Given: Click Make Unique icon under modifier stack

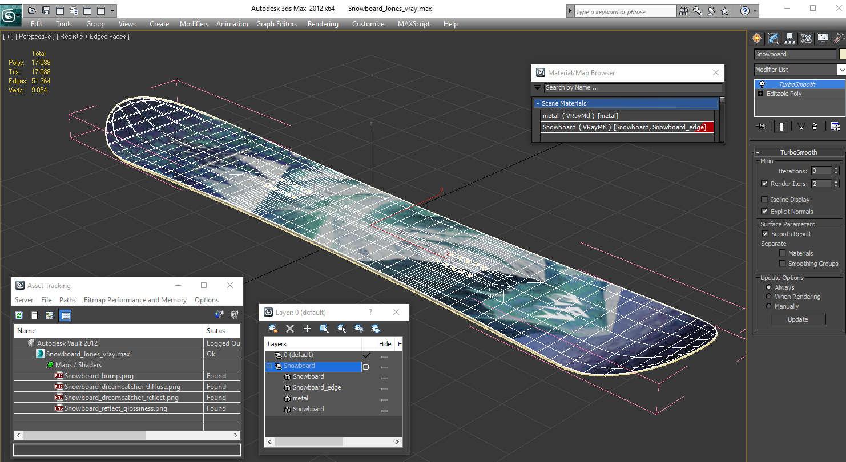Looking at the screenshot, I should point(801,127).
